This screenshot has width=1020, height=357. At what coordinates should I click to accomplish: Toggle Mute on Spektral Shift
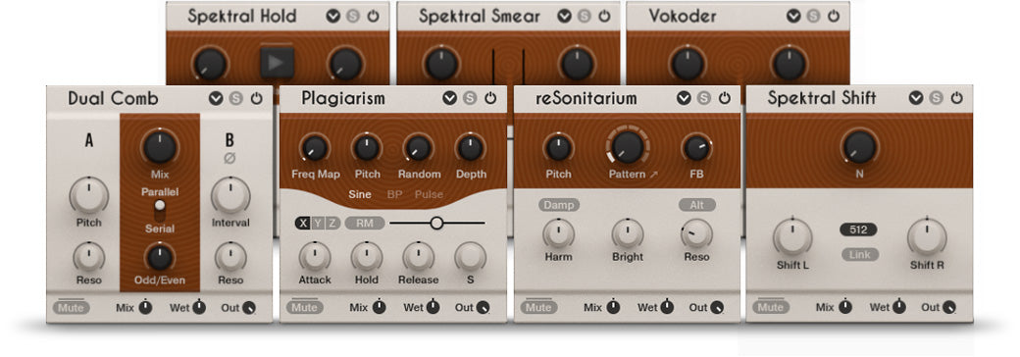(770, 308)
